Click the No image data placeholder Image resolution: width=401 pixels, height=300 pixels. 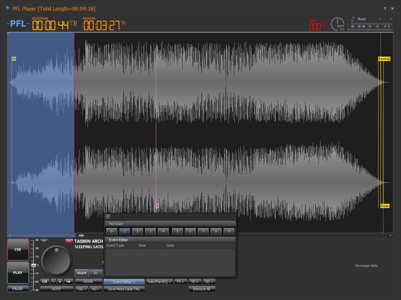366,266
